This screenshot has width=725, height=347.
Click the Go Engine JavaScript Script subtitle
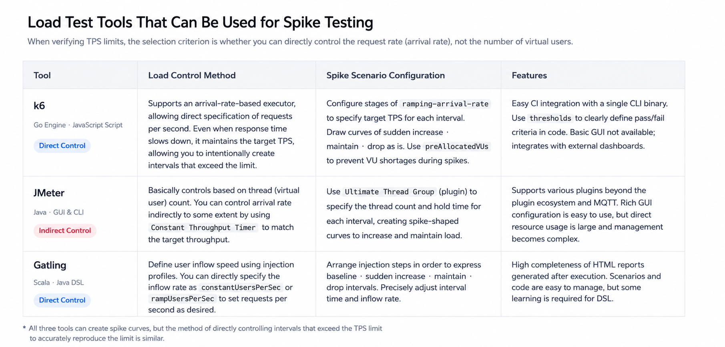click(78, 125)
